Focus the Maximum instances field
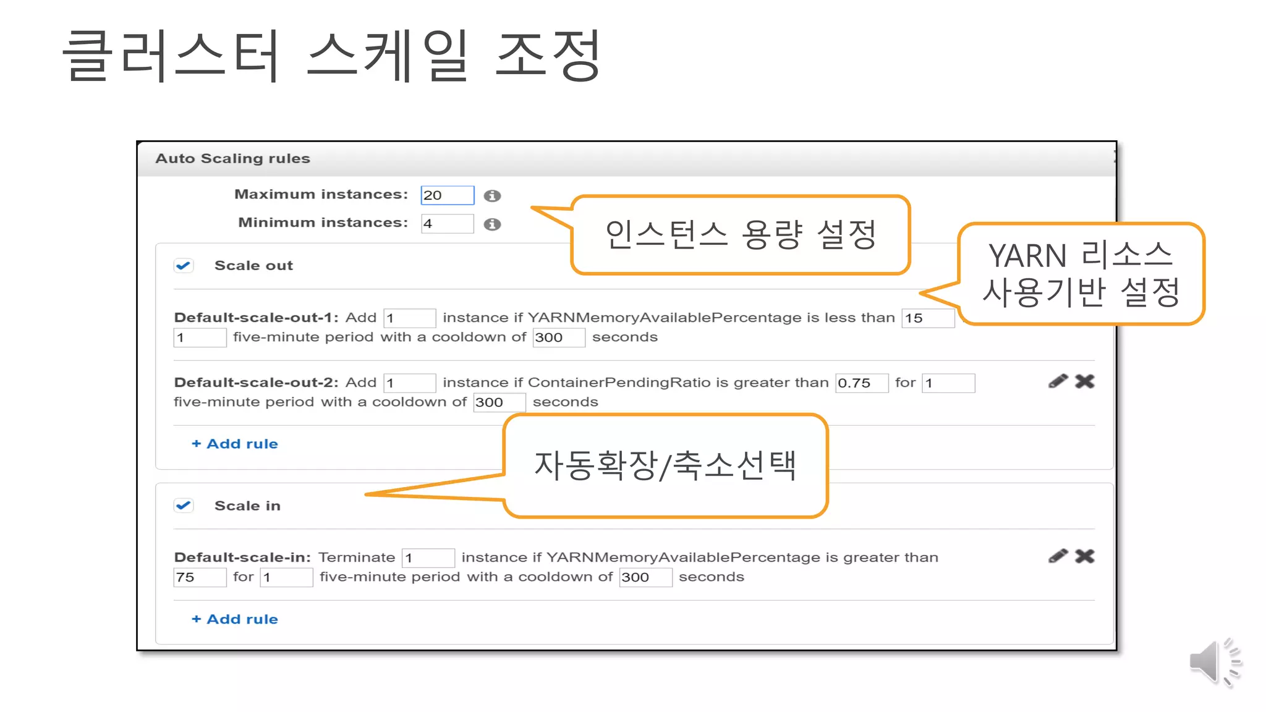This screenshot has width=1266, height=712. [x=448, y=195]
